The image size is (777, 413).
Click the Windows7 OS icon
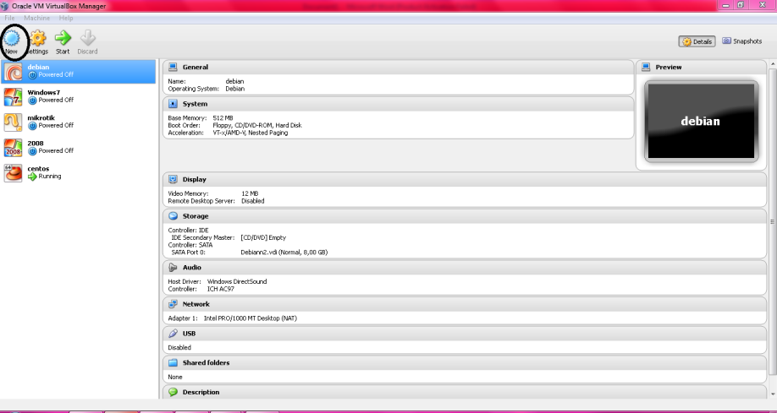click(13, 97)
